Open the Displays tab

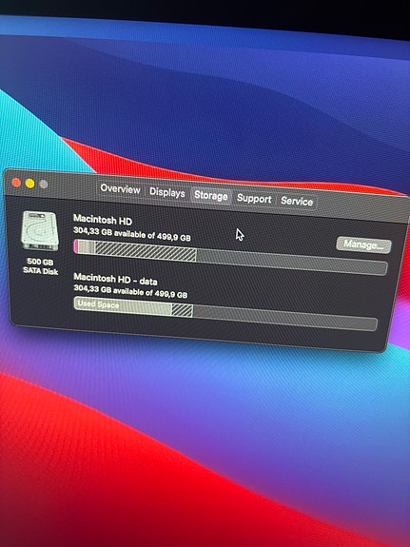[167, 192]
